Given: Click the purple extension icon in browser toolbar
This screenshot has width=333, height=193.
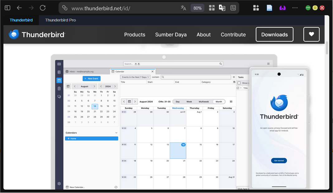Looking at the screenshot, I should click(283, 8).
